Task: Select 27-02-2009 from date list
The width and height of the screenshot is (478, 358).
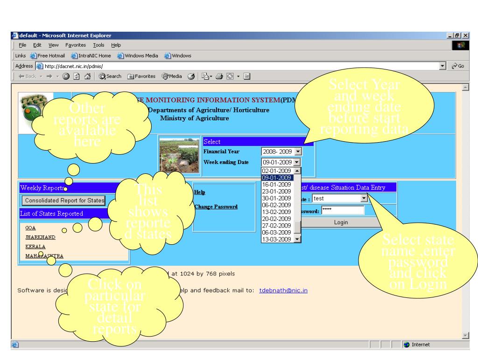Action: (277, 226)
